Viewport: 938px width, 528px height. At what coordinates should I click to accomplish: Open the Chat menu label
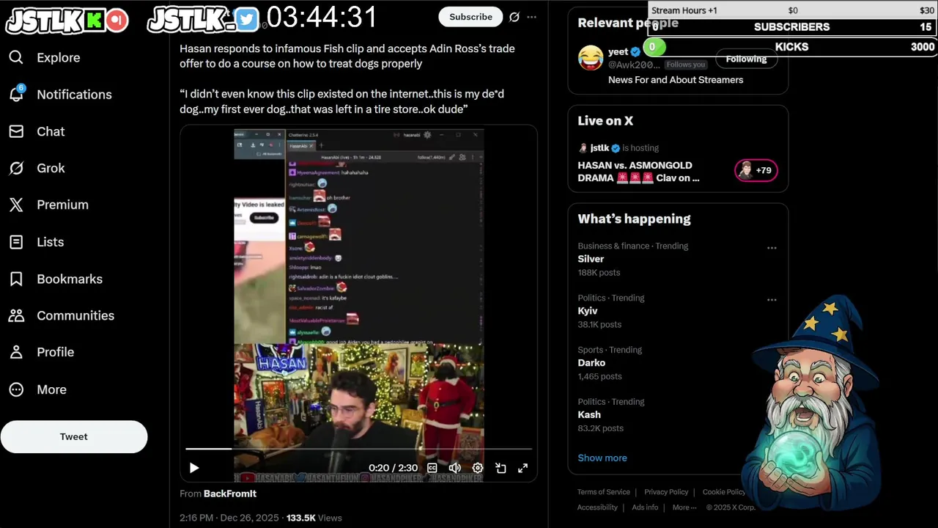click(x=51, y=131)
